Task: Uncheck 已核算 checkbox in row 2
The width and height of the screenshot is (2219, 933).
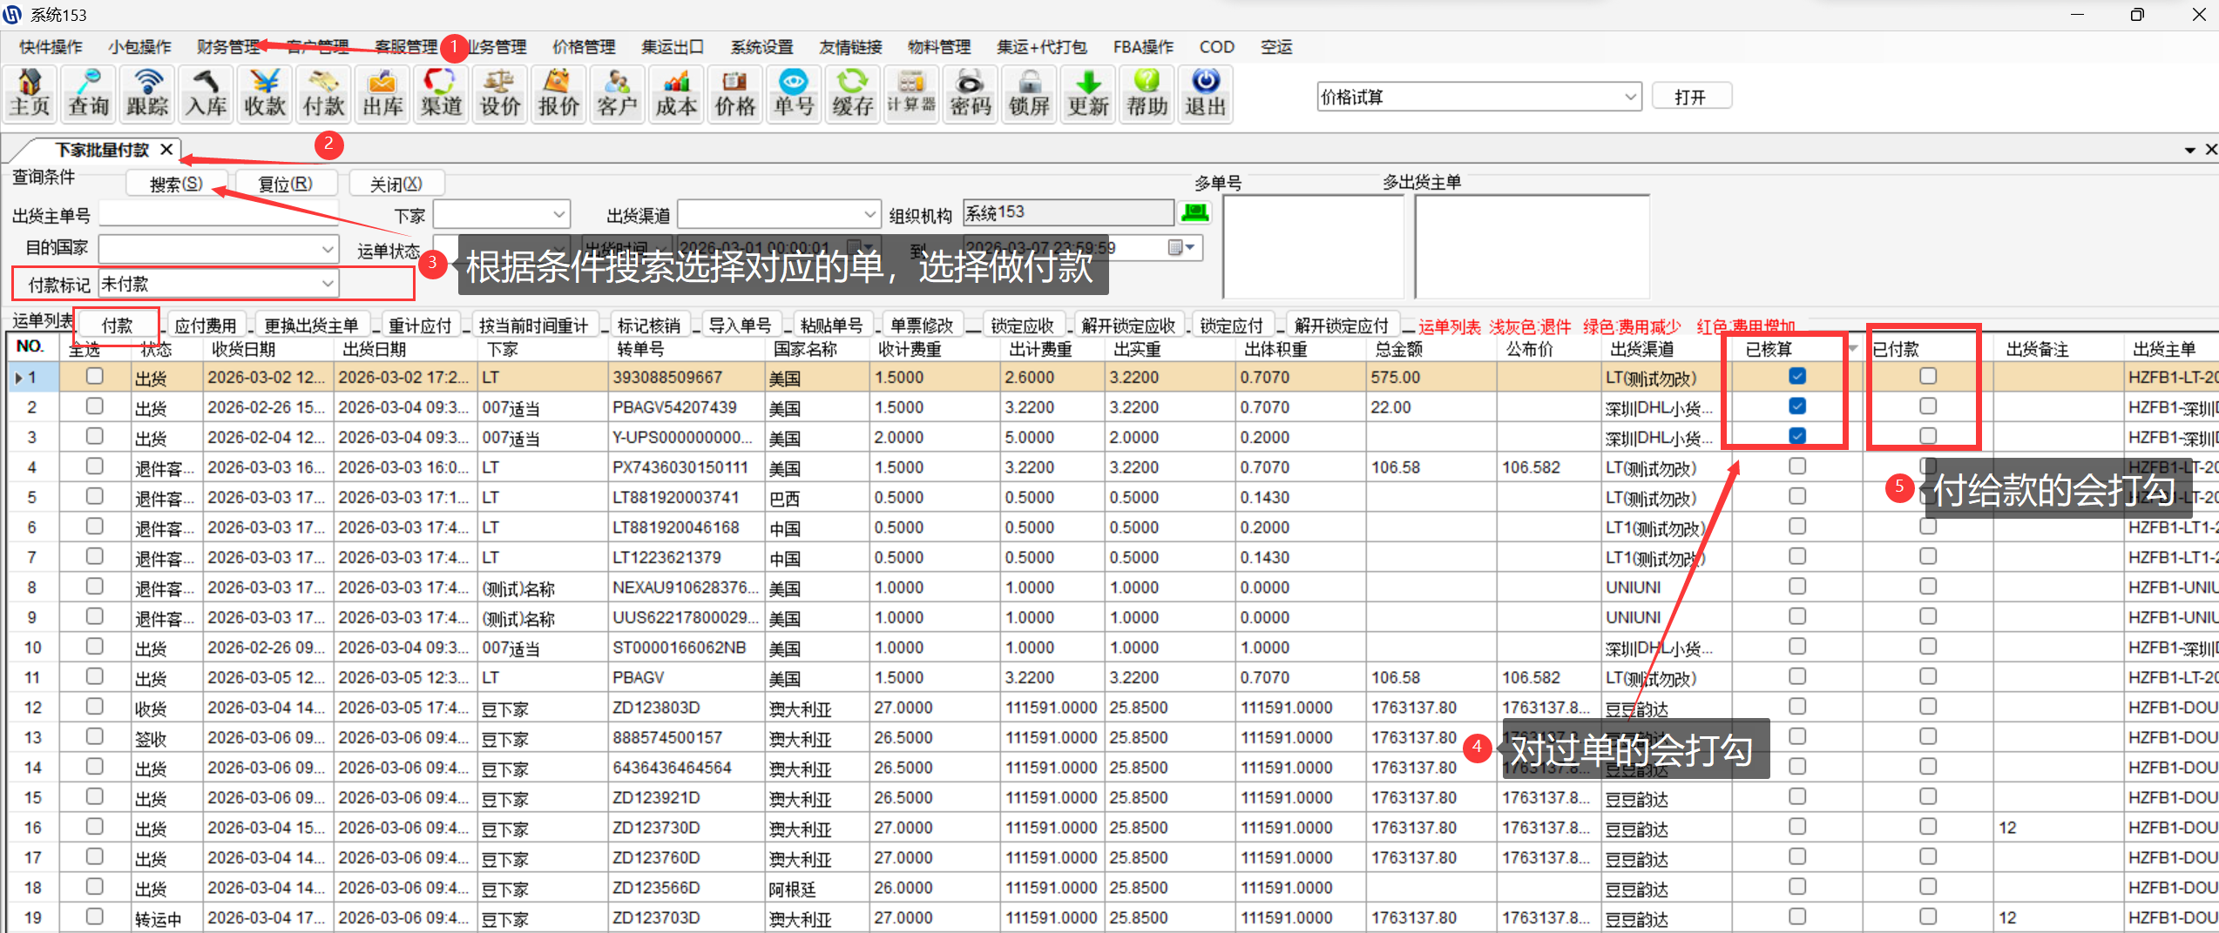Action: click(1797, 406)
